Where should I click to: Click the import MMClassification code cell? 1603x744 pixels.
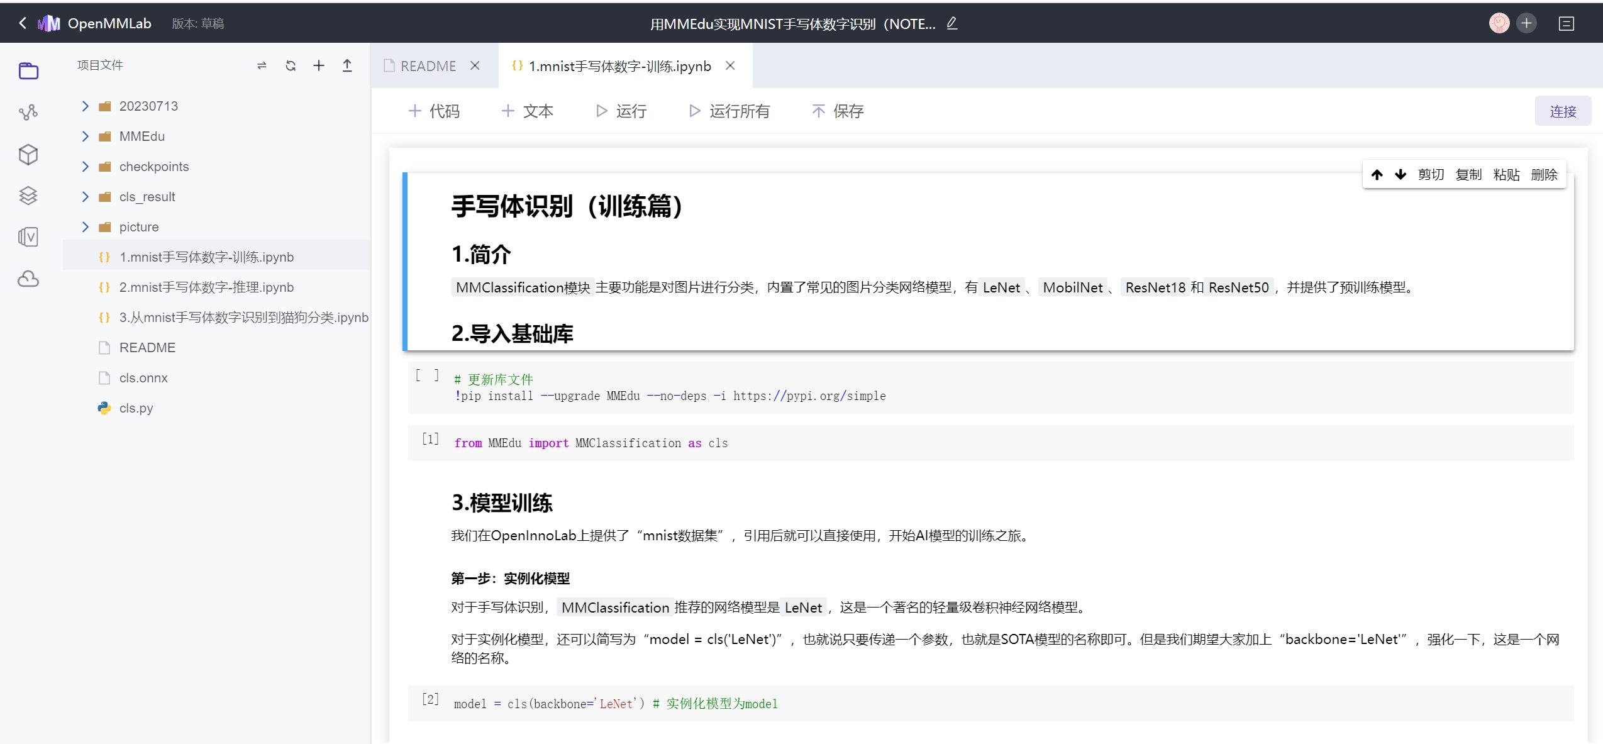(x=990, y=443)
